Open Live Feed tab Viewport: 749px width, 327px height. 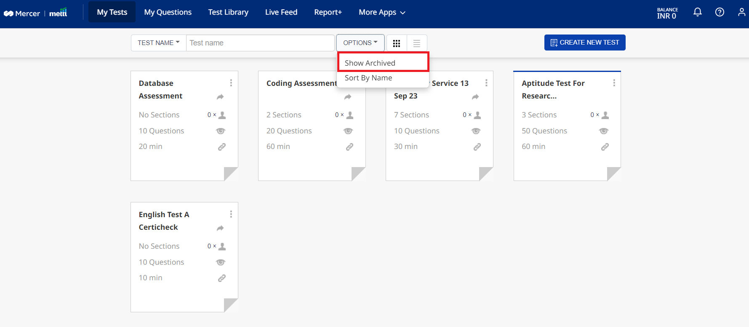pyautogui.click(x=281, y=12)
